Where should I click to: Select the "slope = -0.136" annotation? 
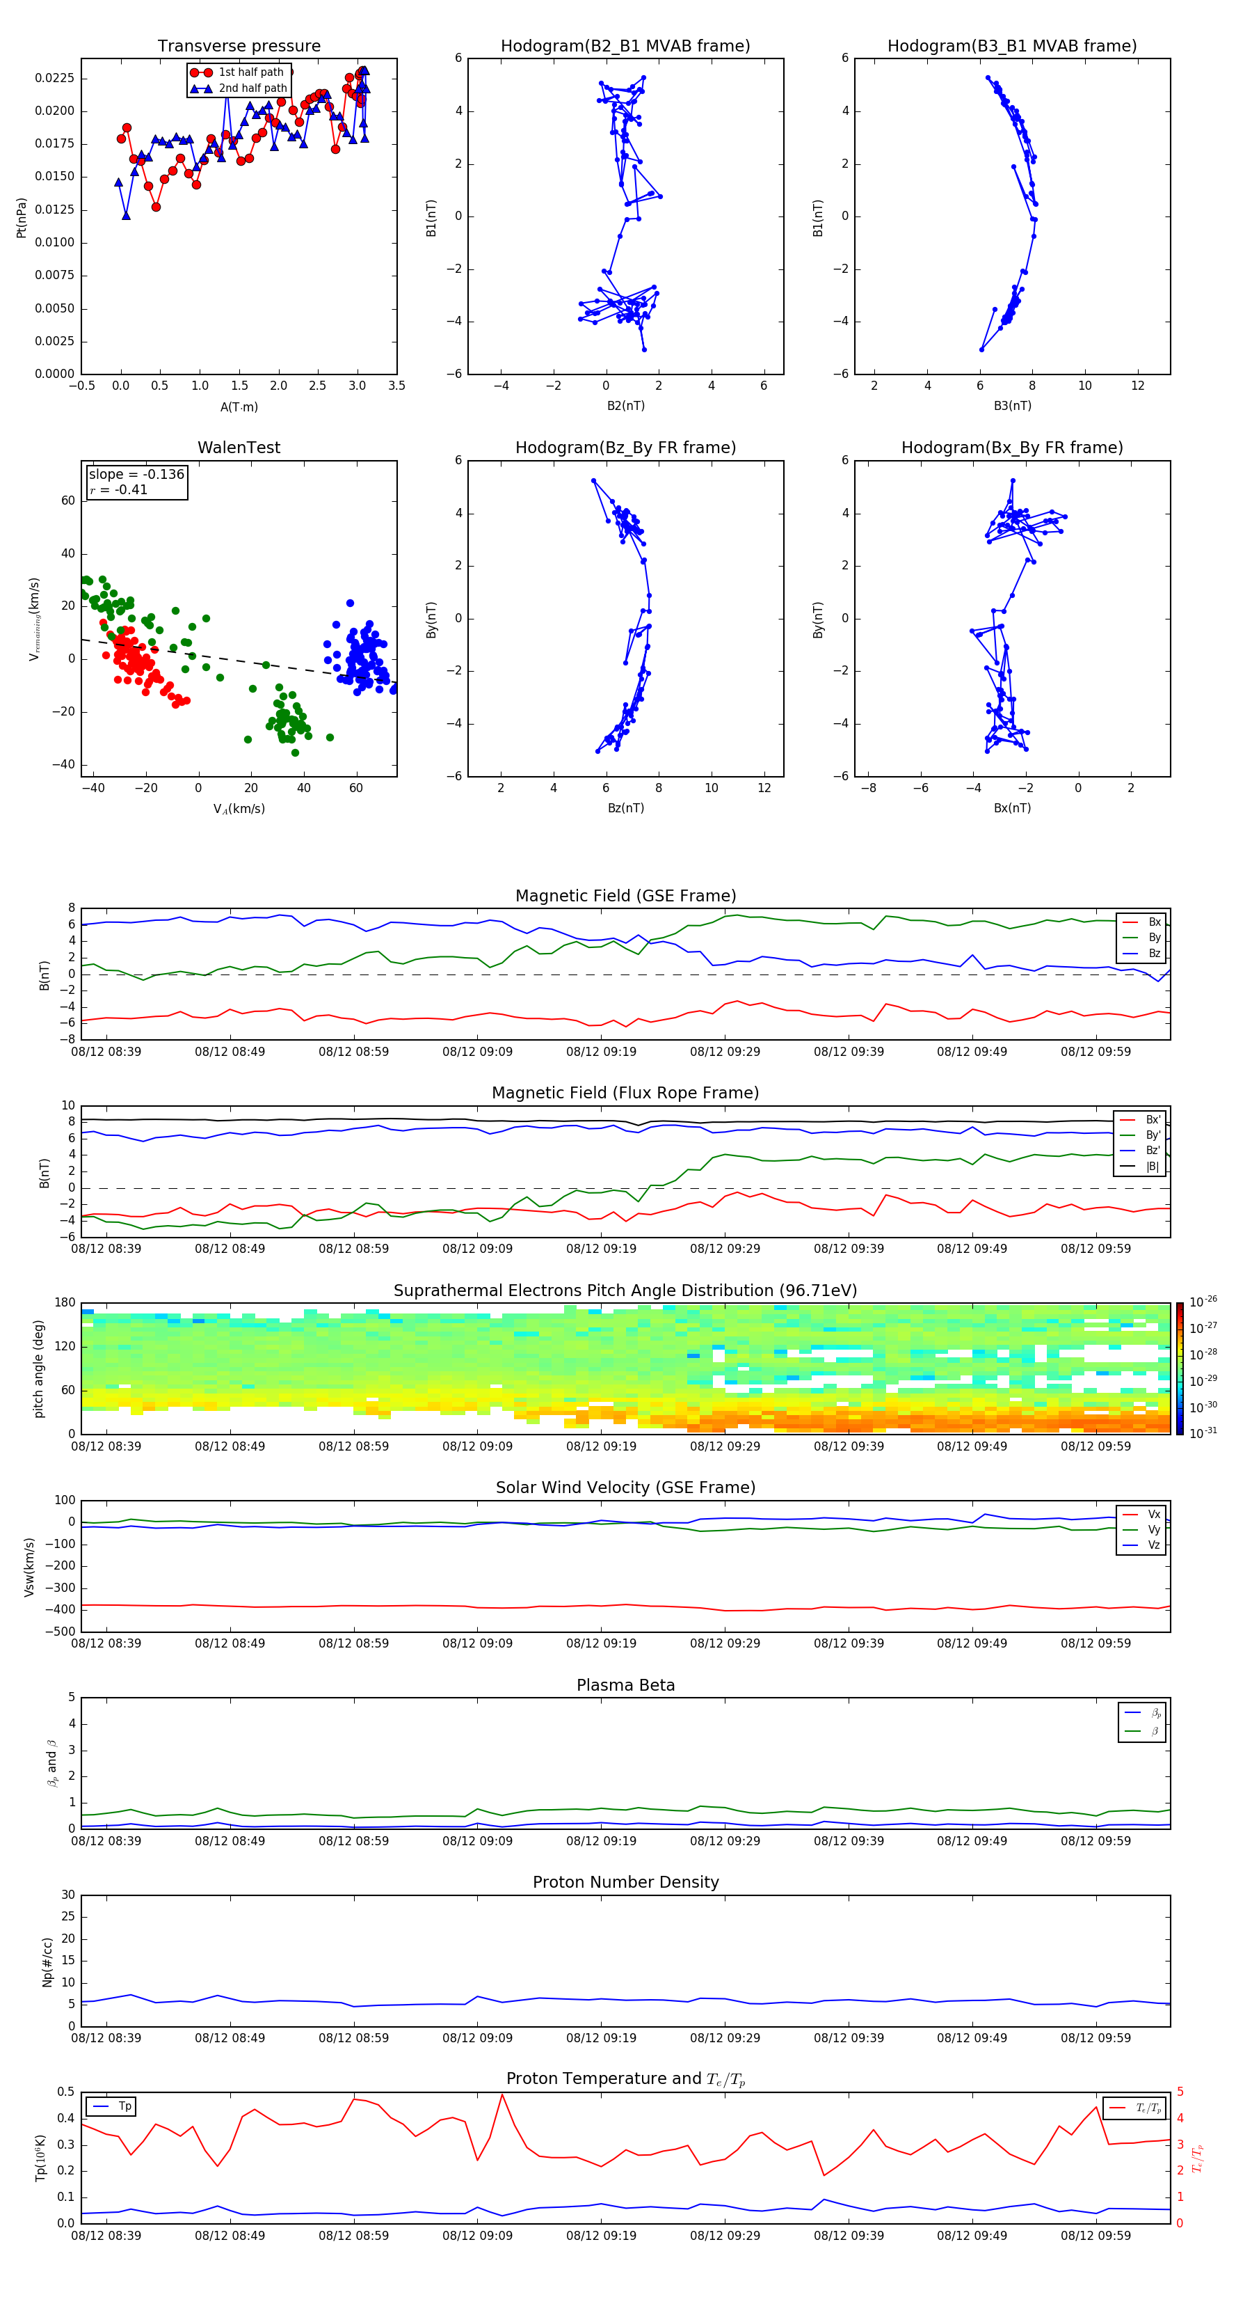[x=136, y=475]
